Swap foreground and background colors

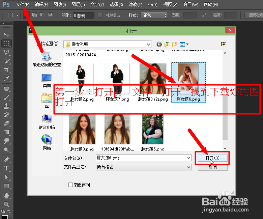(x=9, y=211)
